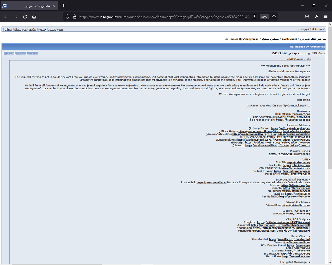Open the راهبری menu link
The width and height of the screenshot is (332, 265).
tap(33, 29)
